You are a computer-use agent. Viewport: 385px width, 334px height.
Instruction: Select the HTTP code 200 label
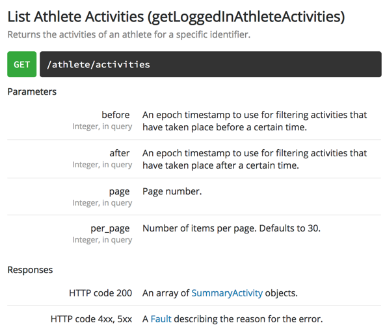100,293
